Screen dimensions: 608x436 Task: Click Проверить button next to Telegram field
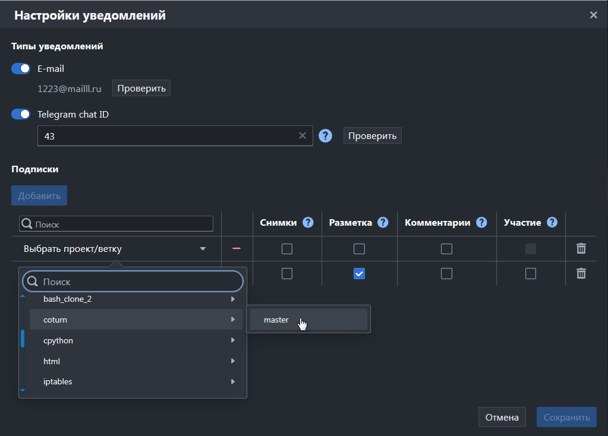[x=372, y=135]
